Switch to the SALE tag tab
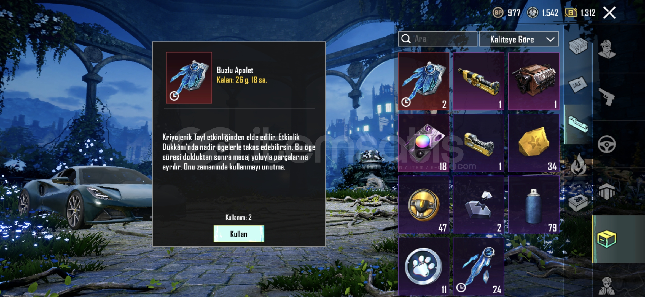The width and height of the screenshot is (645, 297). pyautogui.click(x=578, y=84)
